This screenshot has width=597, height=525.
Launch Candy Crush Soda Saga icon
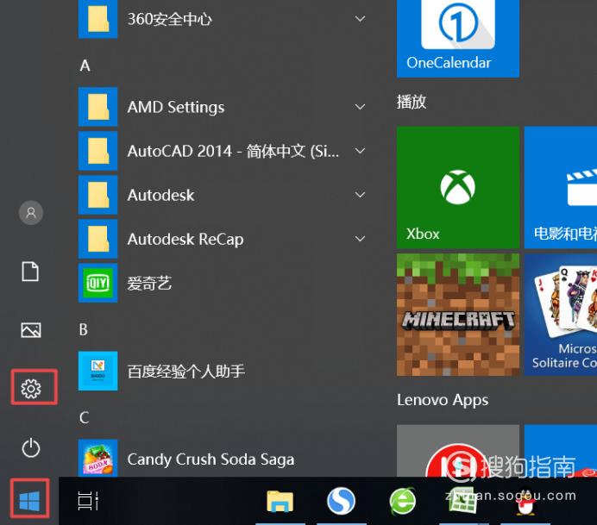coord(97,459)
